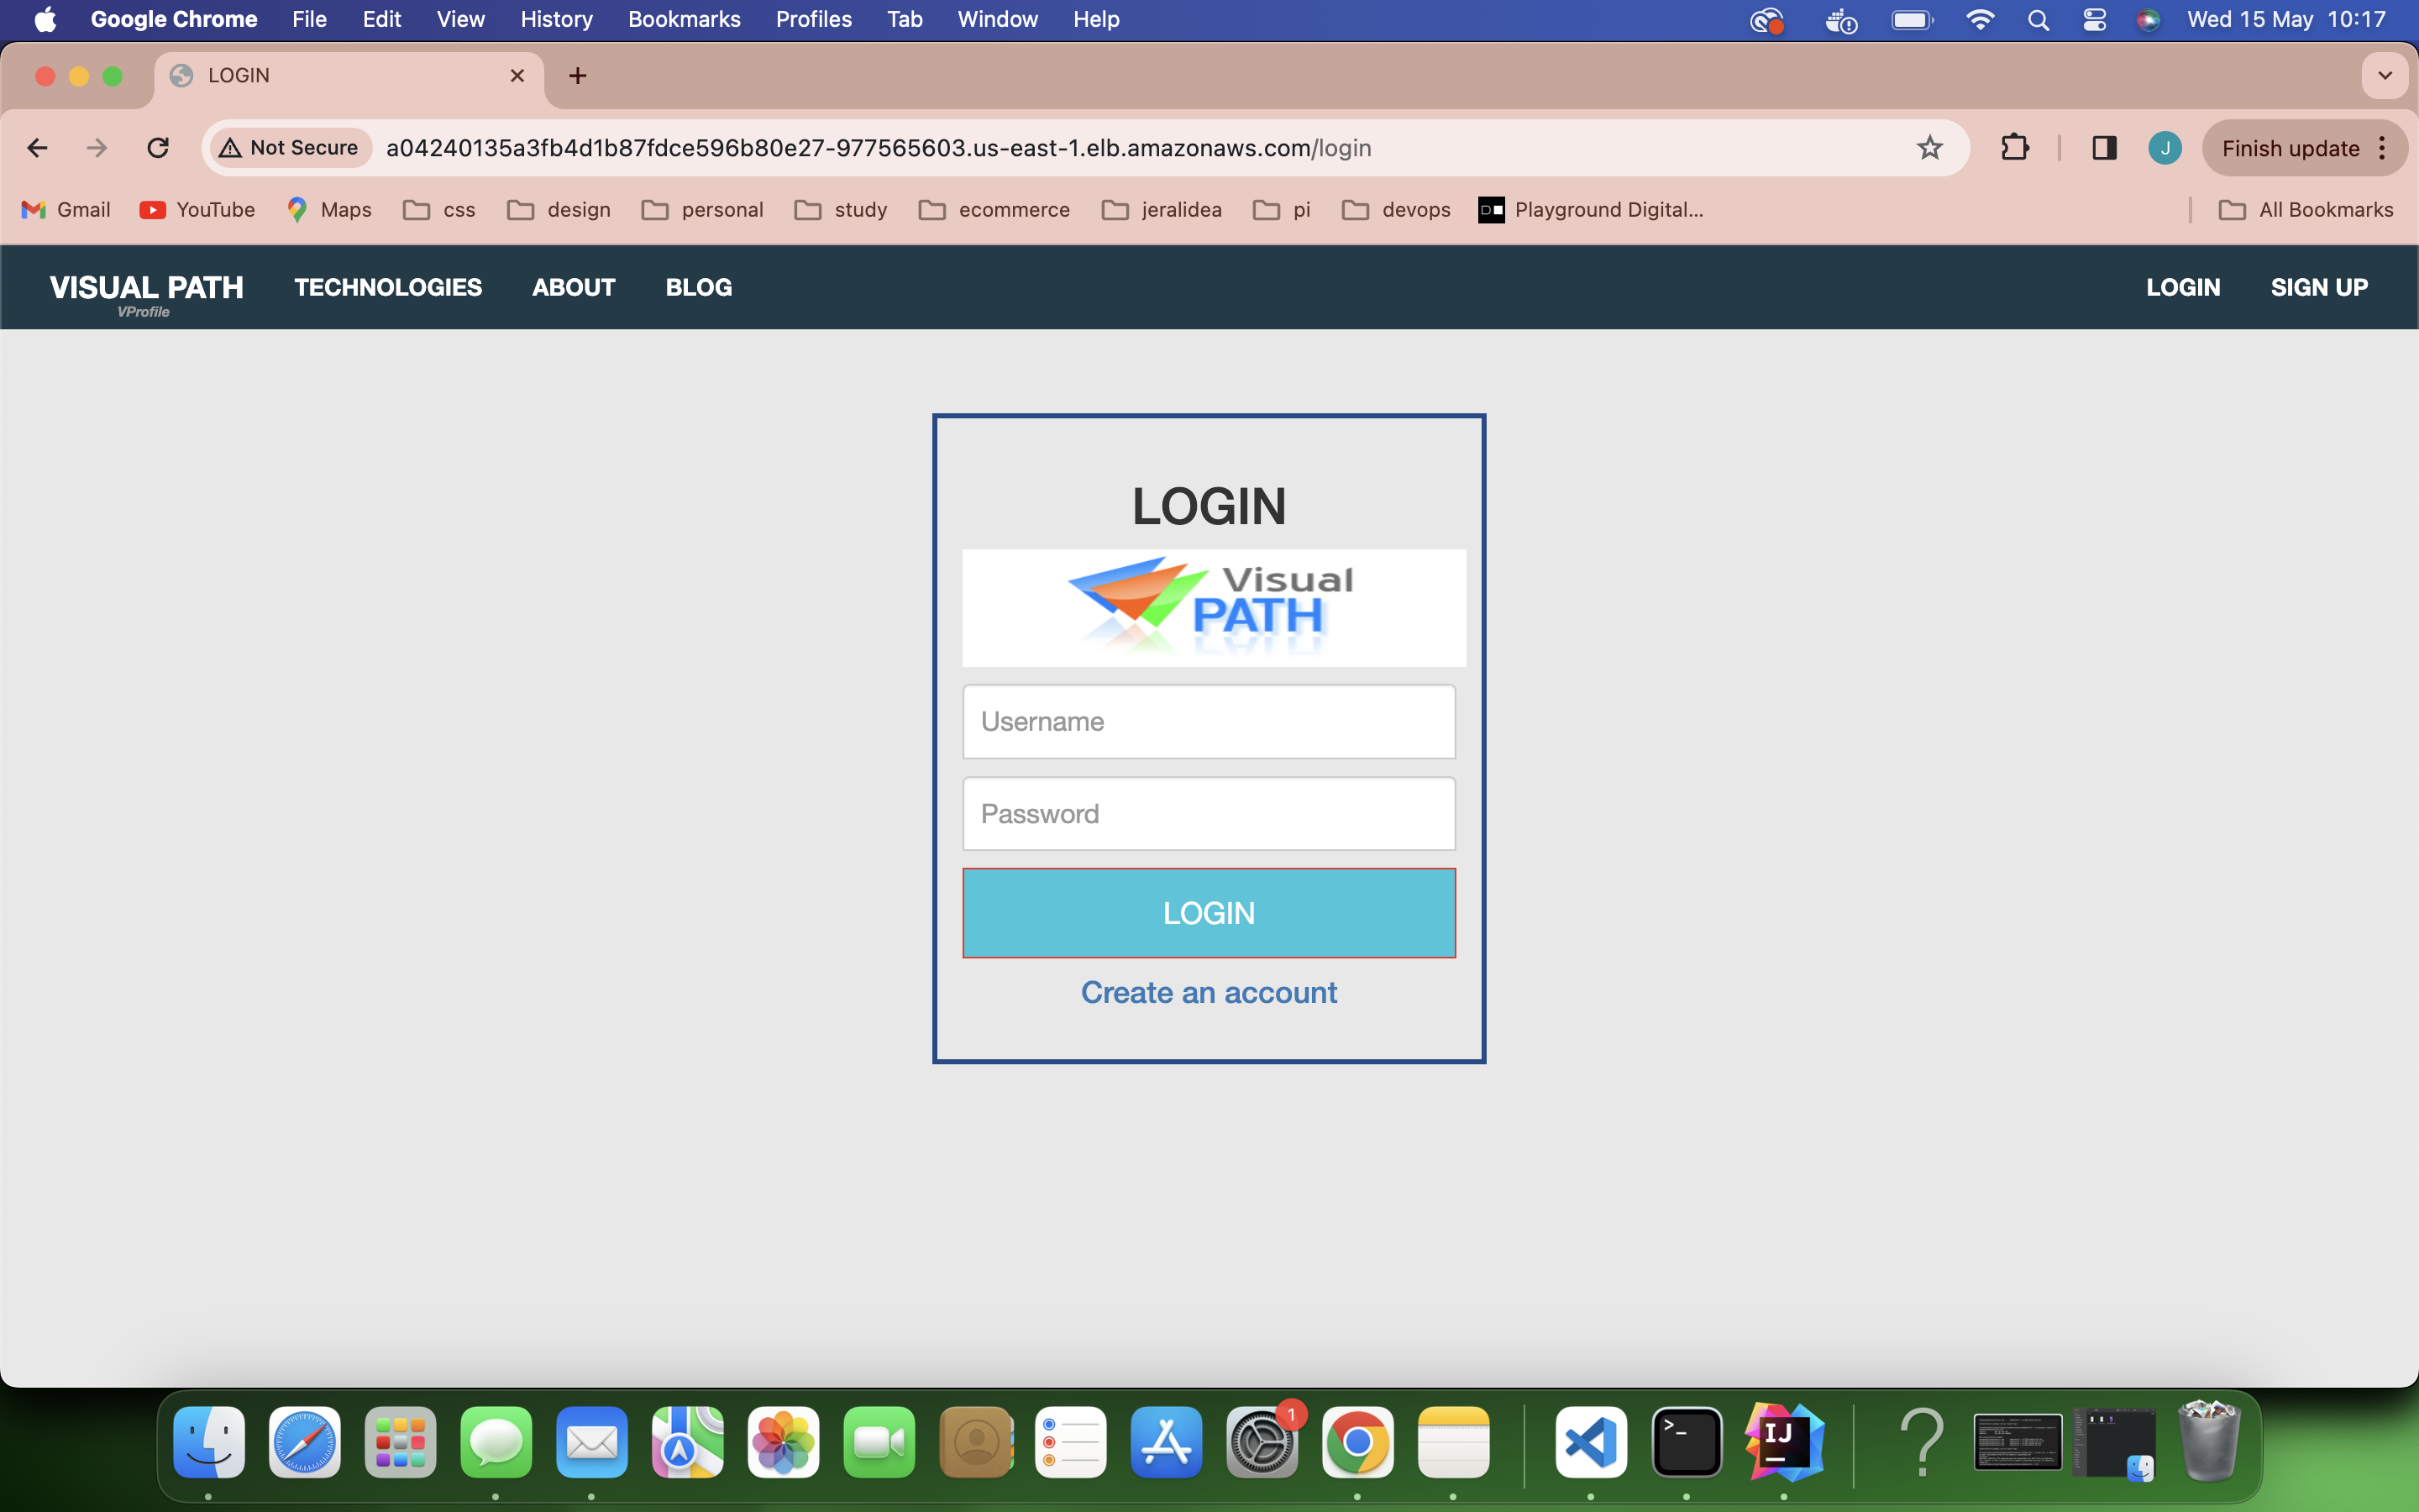
Task: Click Not Secure site info chip
Action: pyautogui.click(x=290, y=148)
